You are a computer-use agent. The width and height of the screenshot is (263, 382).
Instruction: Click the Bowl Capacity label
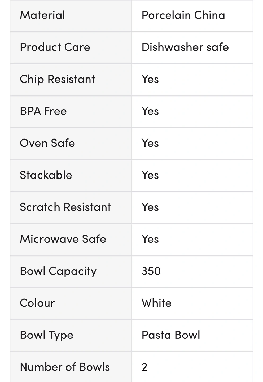point(58,271)
